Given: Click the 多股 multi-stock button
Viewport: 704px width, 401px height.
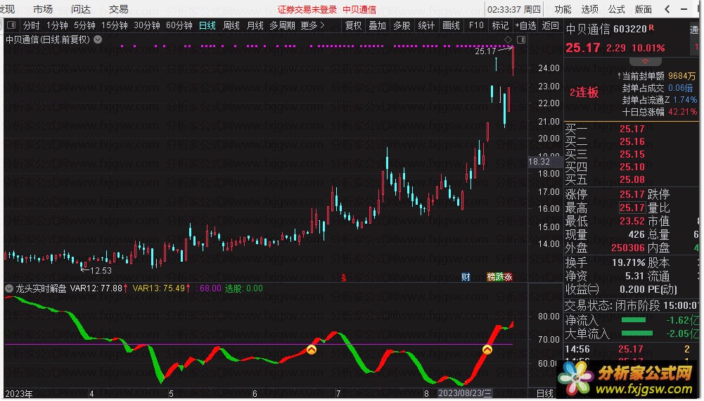Looking at the screenshot, I should pyautogui.click(x=402, y=25).
